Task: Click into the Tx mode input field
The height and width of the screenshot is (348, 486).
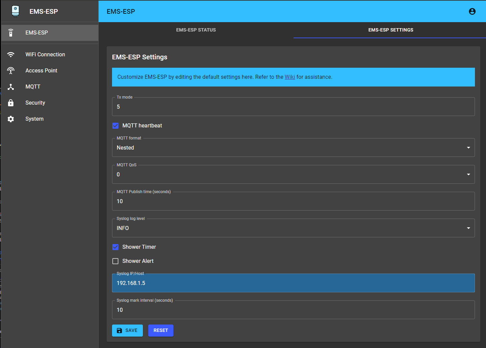Action: [x=293, y=107]
